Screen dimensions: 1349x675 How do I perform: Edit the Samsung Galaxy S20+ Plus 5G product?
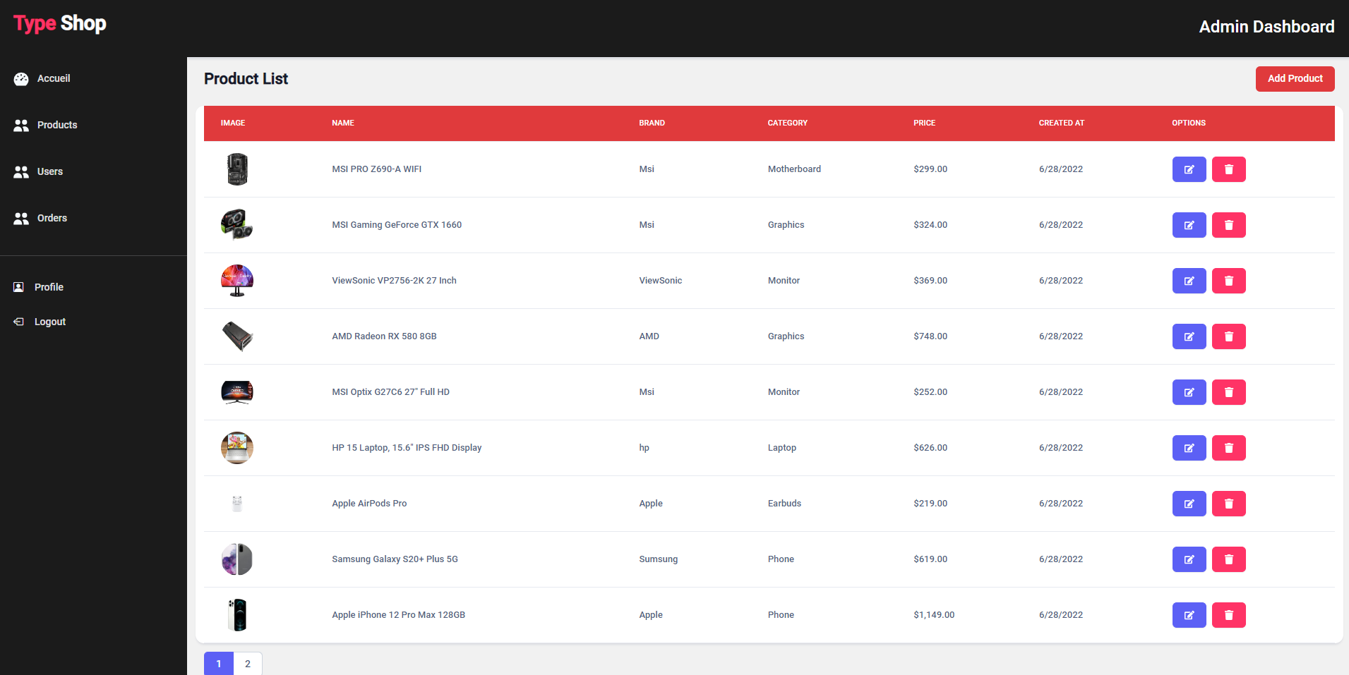(1189, 559)
